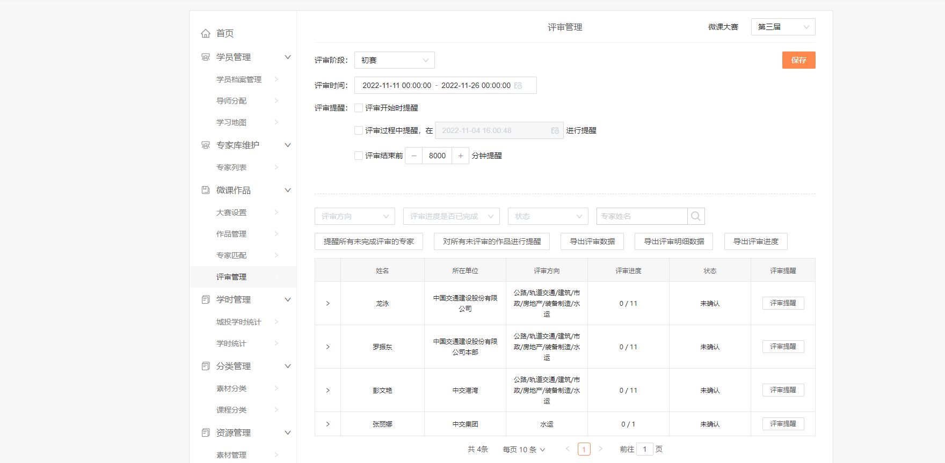Click 评审提醒 button for 彭文艳
Viewport: 945px width, 463px height.
pos(783,390)
